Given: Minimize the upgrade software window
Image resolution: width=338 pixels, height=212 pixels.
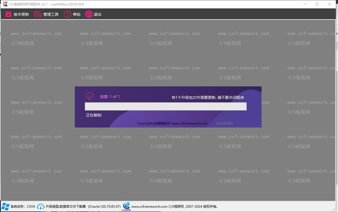Looking at the screenshot, I should point(305,4).
